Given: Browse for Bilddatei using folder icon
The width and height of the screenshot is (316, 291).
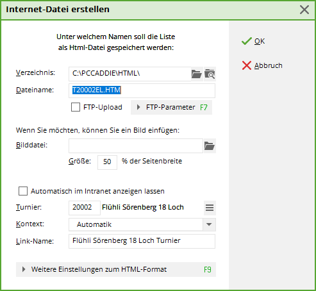Looking at the screenshot, I should [x=210, y=146].
